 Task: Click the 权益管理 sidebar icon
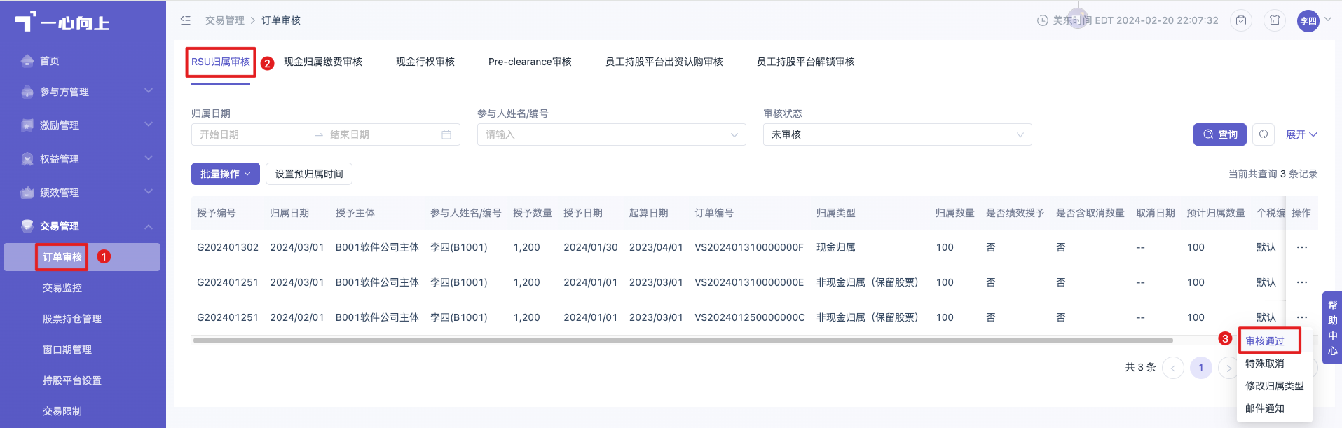coord(27,159)
